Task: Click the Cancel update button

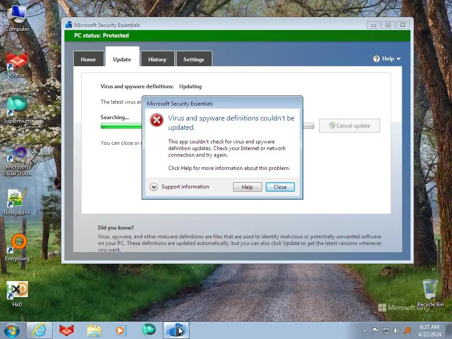Action: tap(350, 126)
